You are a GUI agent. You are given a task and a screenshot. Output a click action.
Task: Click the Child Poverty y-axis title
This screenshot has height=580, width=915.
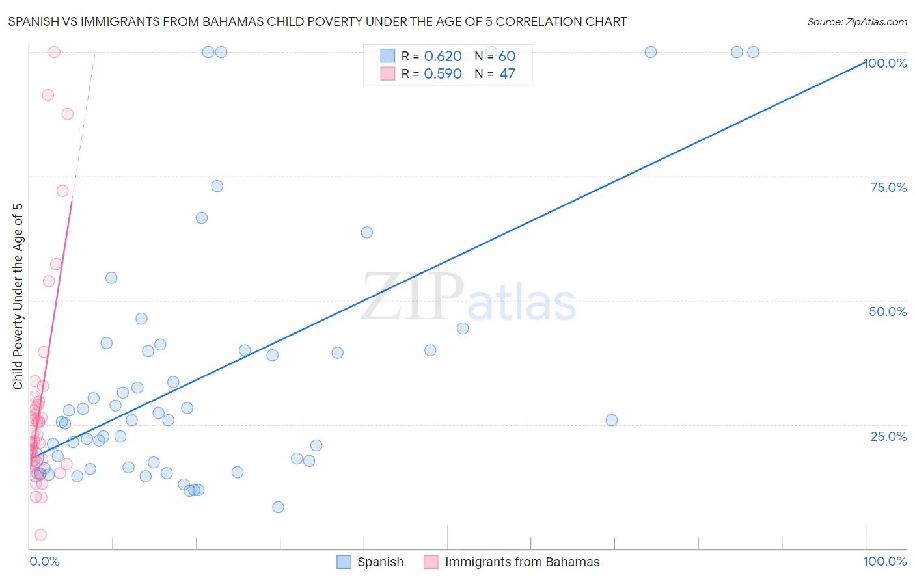(x=18, y=297)
